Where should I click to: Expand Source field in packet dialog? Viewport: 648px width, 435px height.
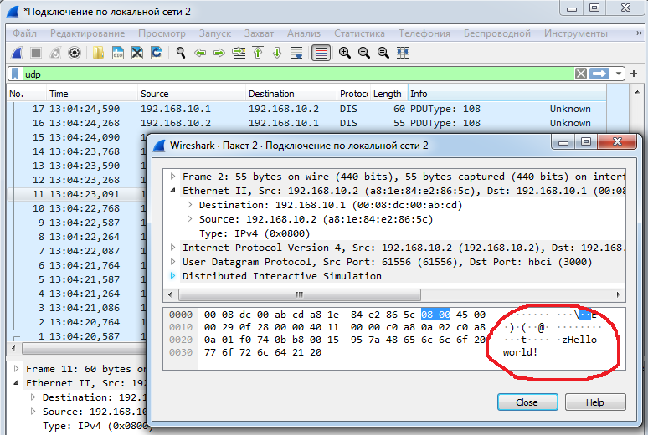(190, 219)
